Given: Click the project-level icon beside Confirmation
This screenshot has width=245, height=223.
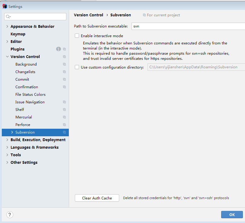Looking at the screenshot, I should [64, 87].
